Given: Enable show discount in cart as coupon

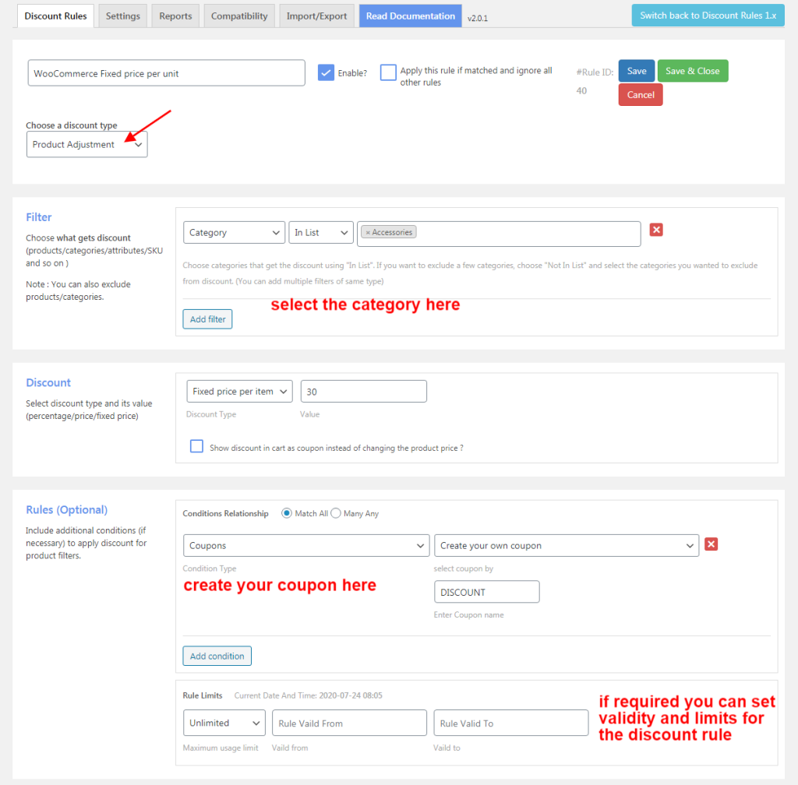Looking at the screenshot, I should tap(196, 447).
